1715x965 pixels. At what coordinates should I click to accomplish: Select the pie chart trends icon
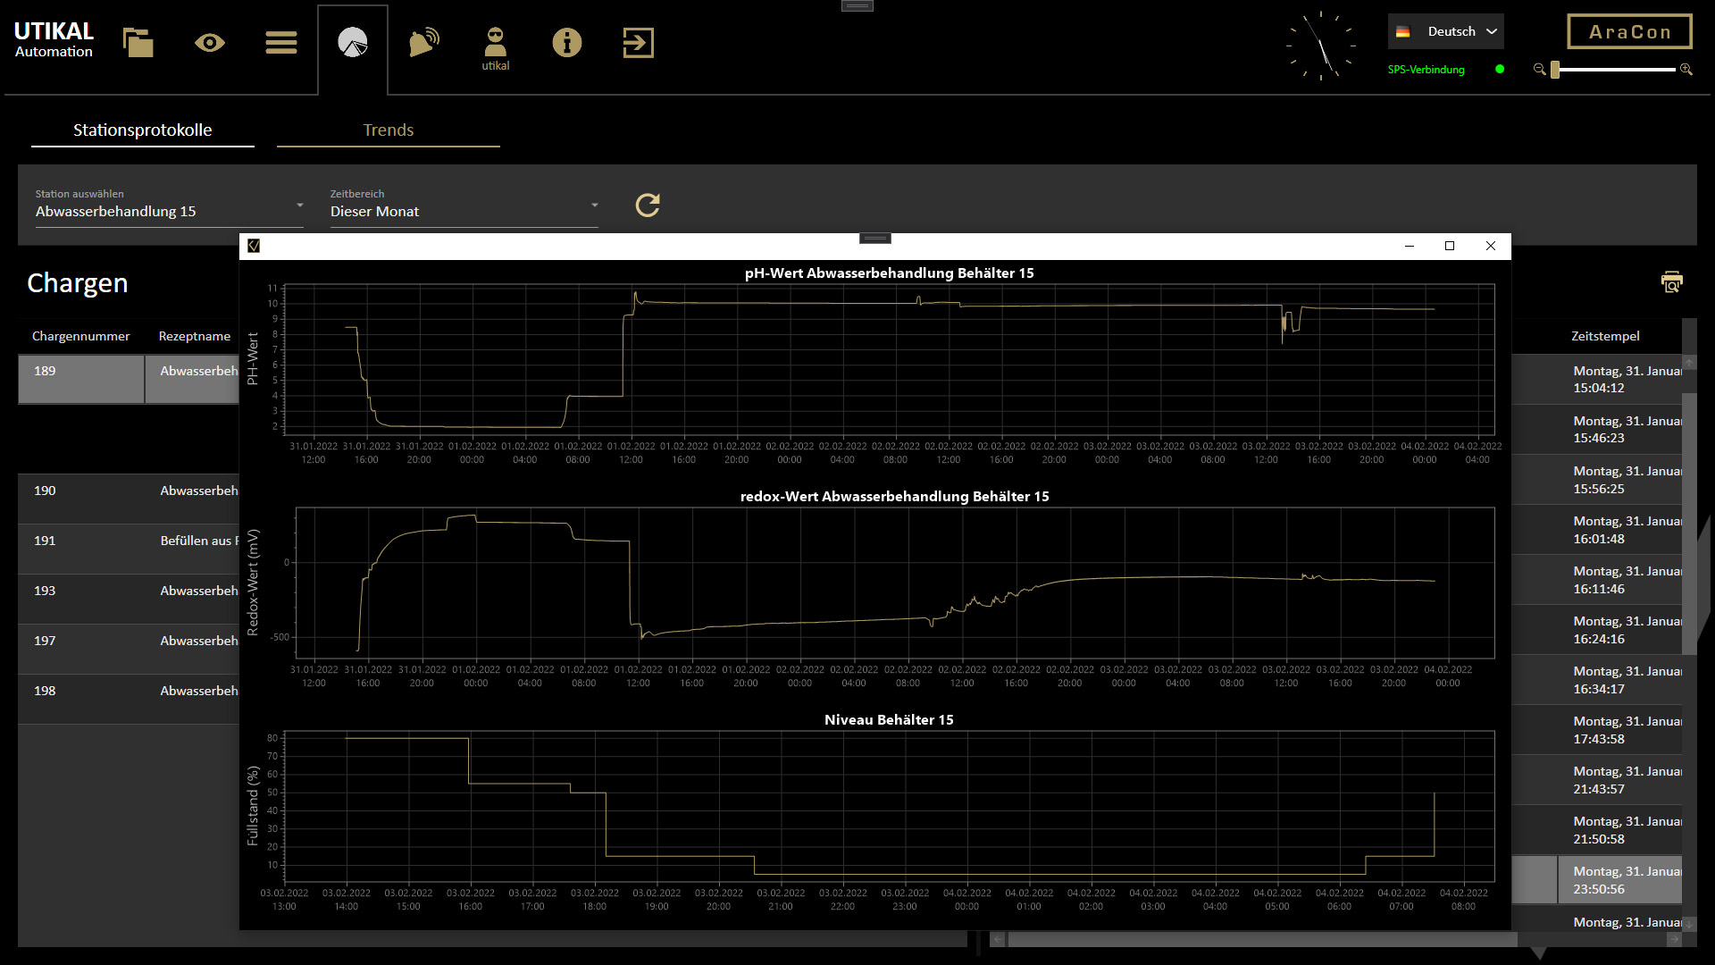pyautogui.click(x=352, y=42)
